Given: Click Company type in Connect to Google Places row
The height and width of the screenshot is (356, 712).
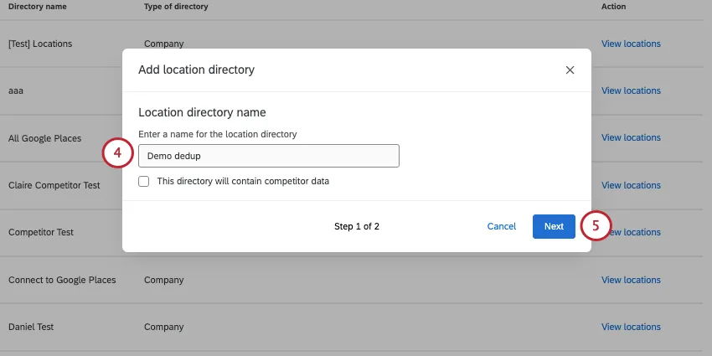Looking at the screenshot, I should (x=164, y=280).
